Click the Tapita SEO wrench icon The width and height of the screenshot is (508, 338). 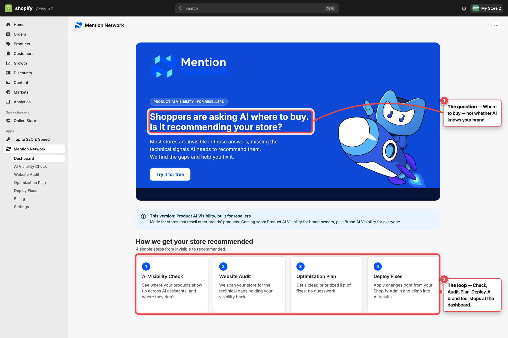tap(8, 139)
